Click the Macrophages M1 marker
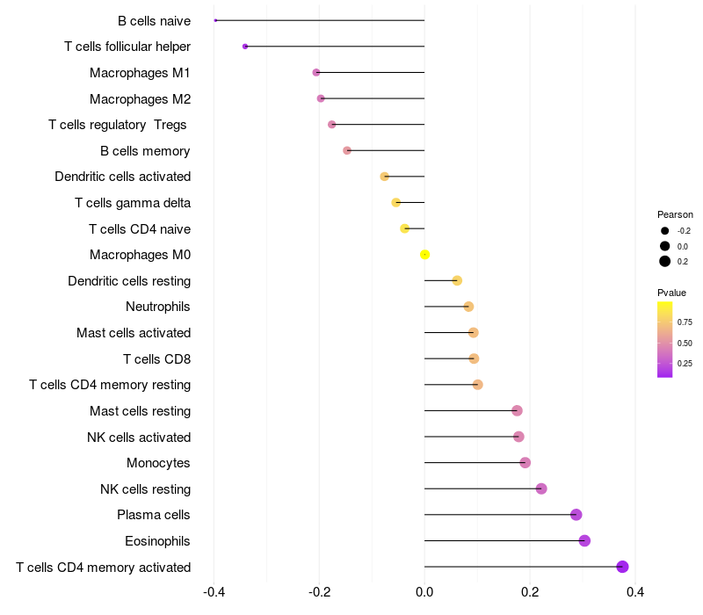 [316, 72]
